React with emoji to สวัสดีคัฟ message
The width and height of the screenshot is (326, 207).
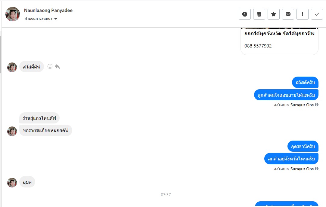50,66
